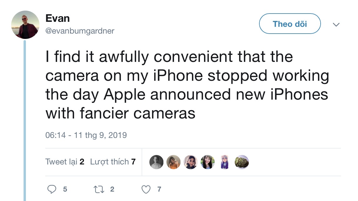This screenshot has height=201, width=358.
Task: Click the first liker's avatar thumbnail
Action: tap(156, 162)
